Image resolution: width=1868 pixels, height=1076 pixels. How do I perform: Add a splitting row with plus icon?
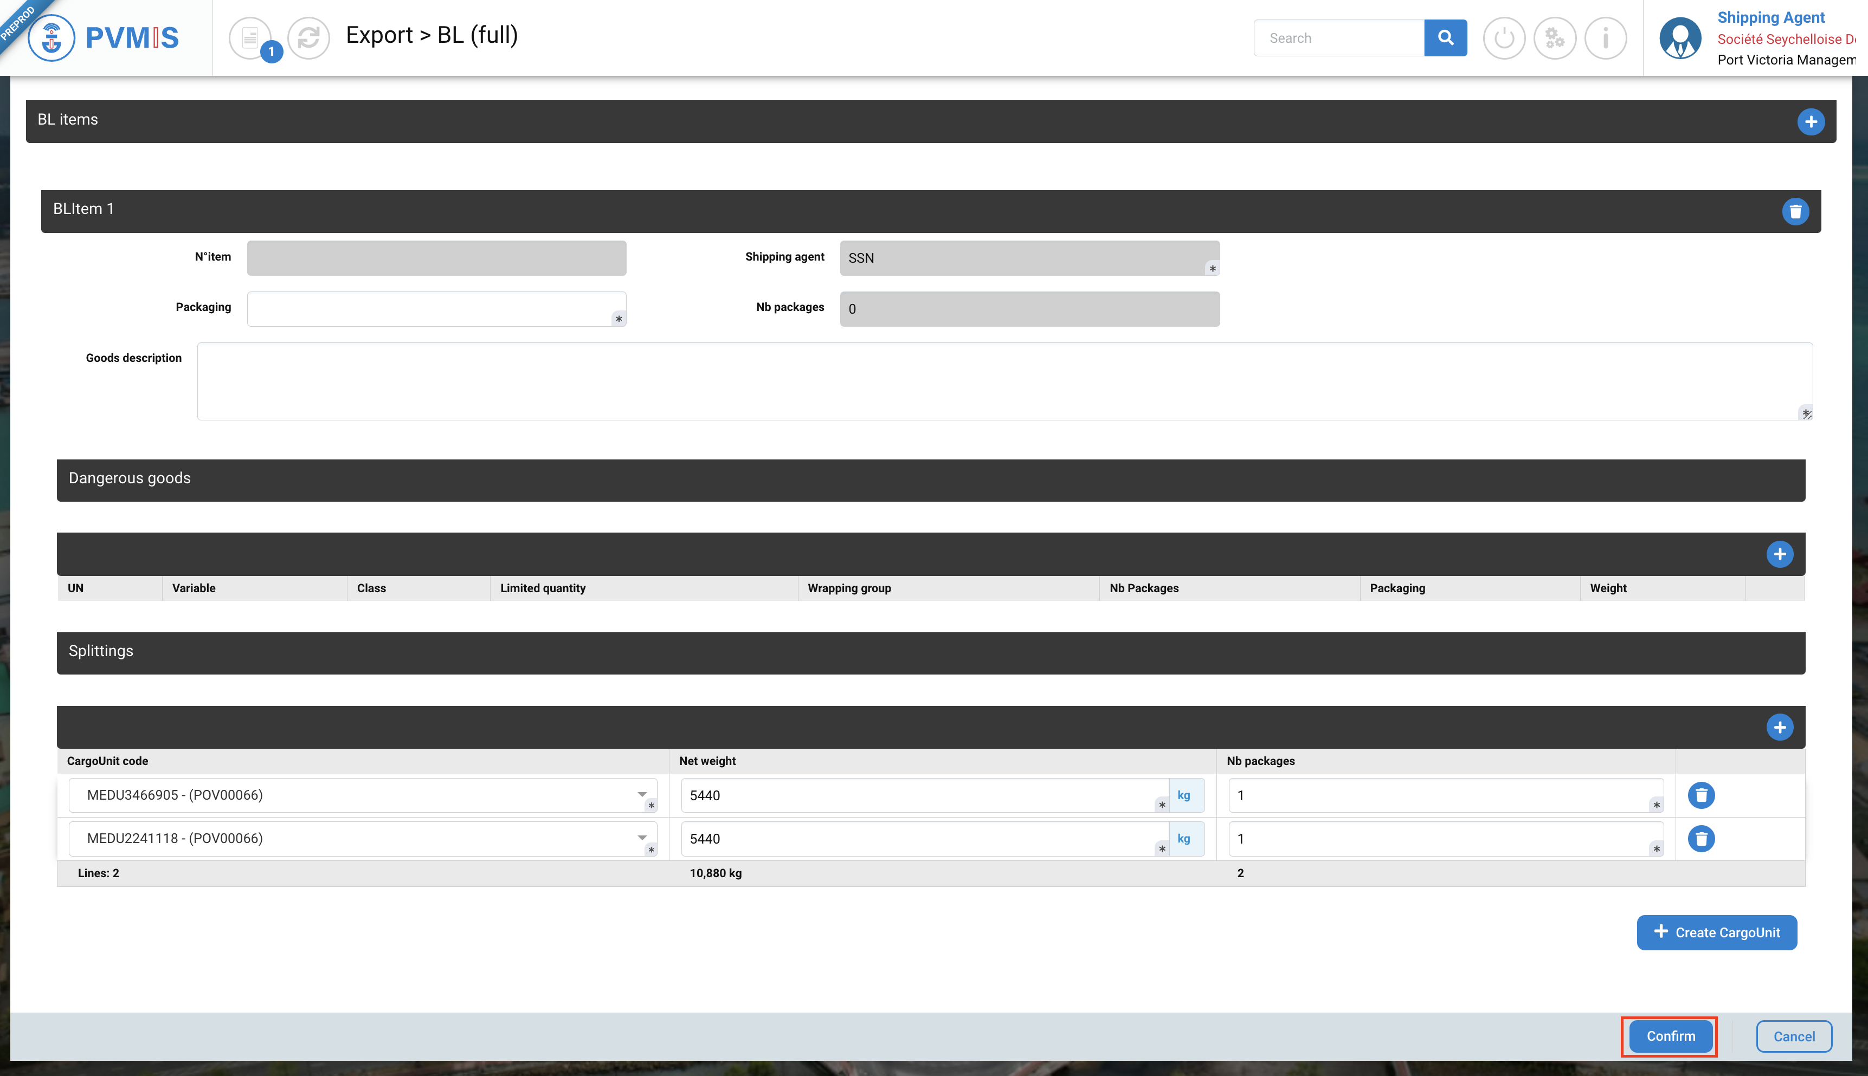[1779, 727]
